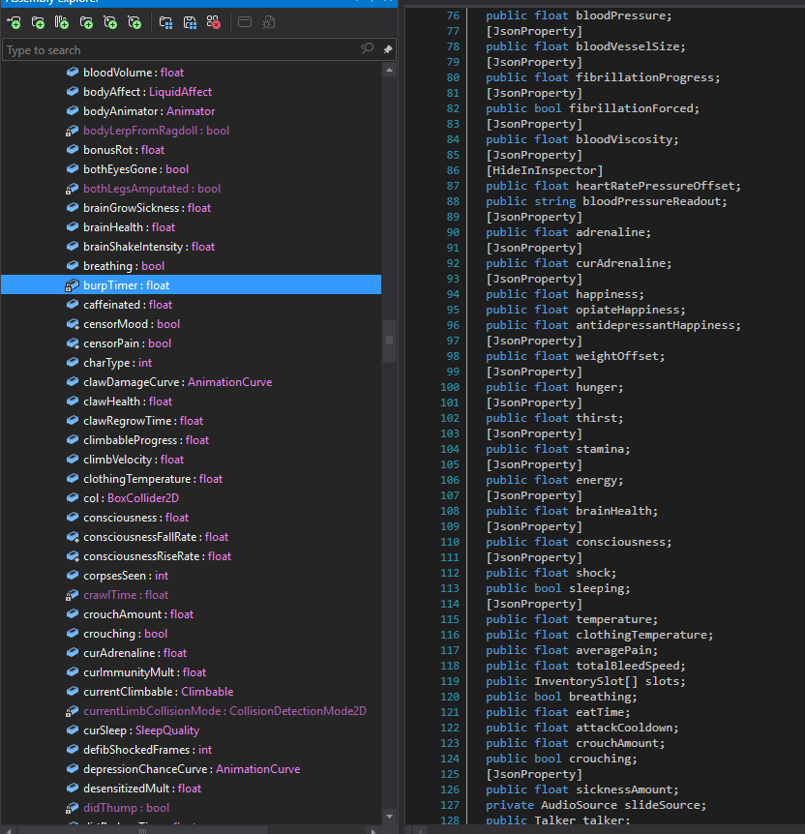Click the Save assembly list floppy icon
The height and width of the screenshot is (834, 805).
pyautogui.click(x=190, y=22)
